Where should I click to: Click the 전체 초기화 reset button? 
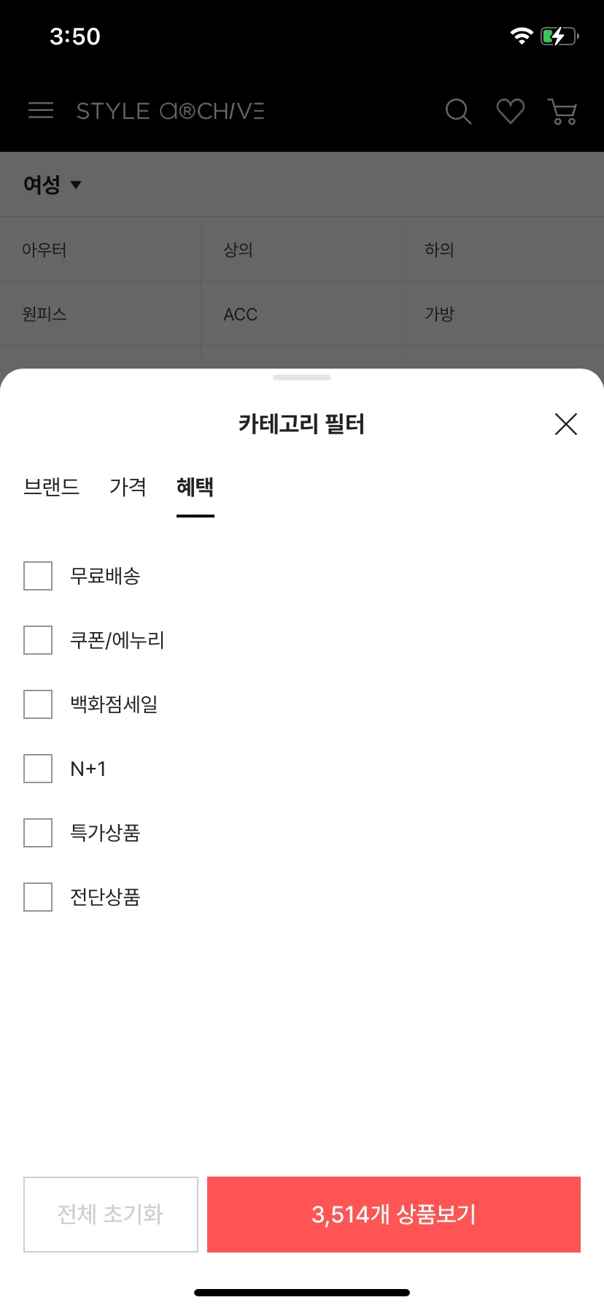tap(111, 1215)
